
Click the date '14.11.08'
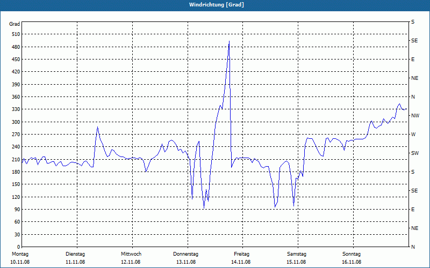[x=241, y=262]
